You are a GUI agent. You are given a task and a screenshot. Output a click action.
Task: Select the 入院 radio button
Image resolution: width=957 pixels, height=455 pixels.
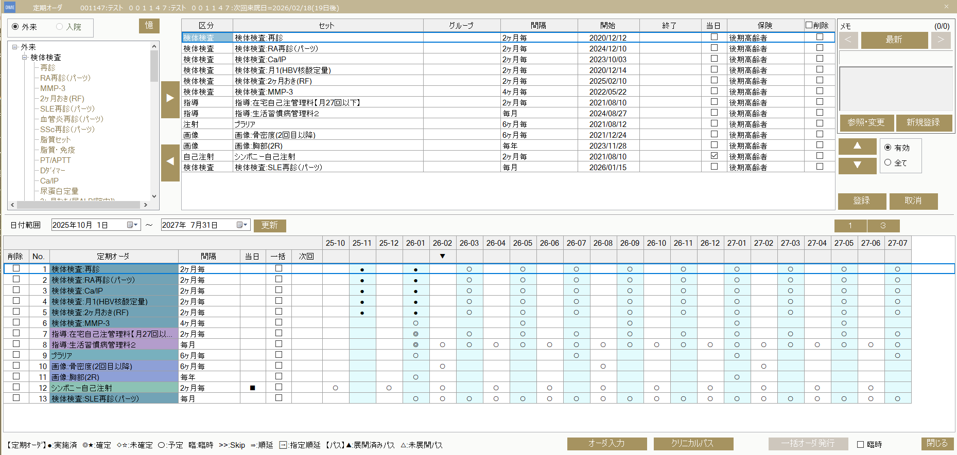(60, 27)
